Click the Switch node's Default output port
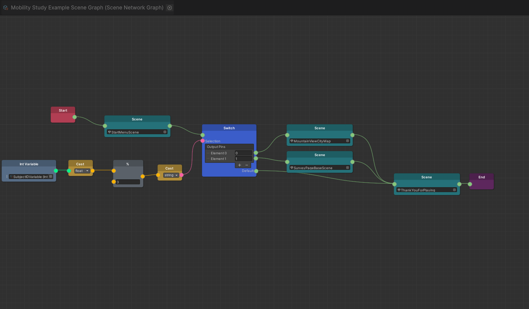 (256, 171)
